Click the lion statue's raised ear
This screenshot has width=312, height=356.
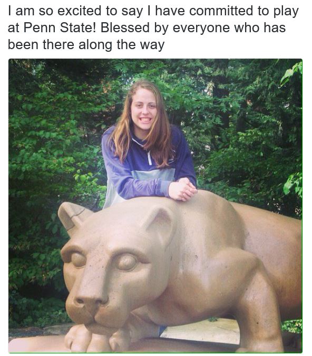click(x=159, y=224)
